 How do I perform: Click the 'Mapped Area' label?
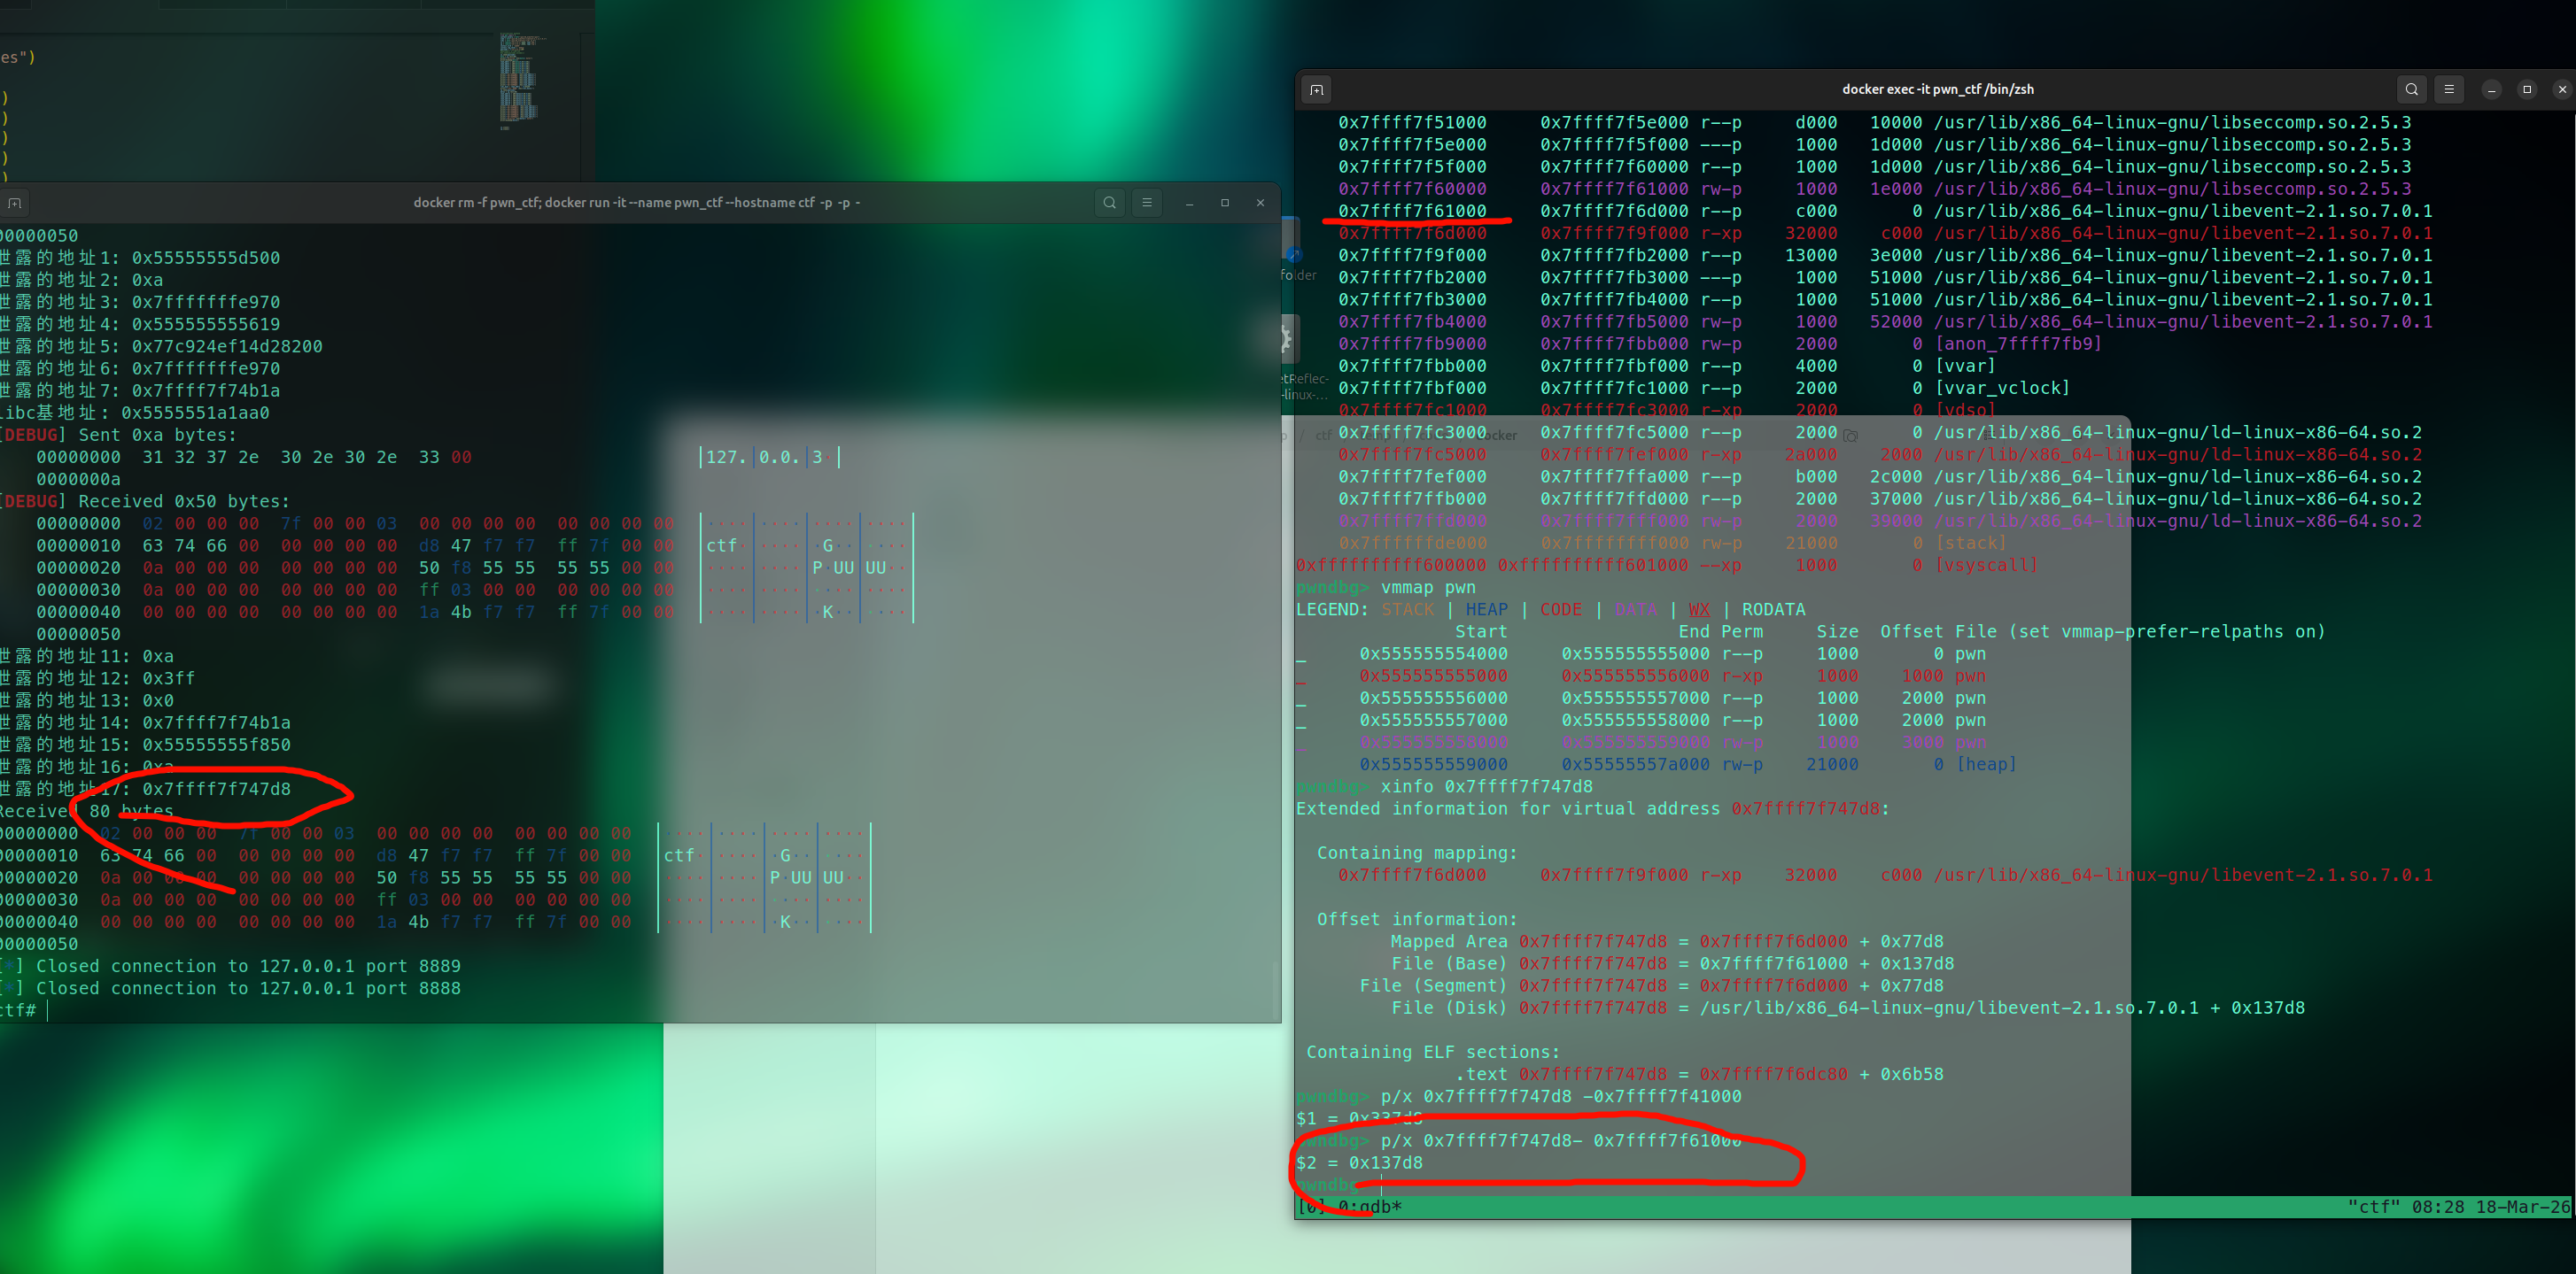1448,941
